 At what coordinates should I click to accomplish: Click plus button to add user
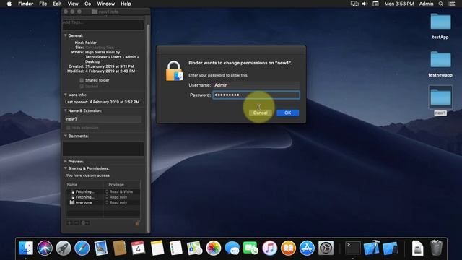click(69, 223)
